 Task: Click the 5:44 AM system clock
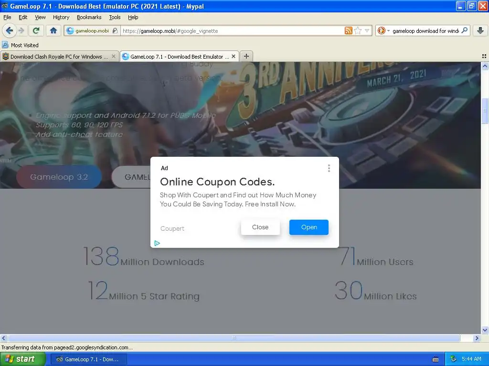471,359
